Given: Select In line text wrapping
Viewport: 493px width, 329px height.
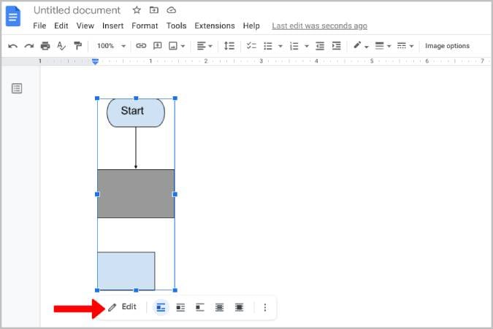Looking at the screenshot, I should tap(161, 307).
